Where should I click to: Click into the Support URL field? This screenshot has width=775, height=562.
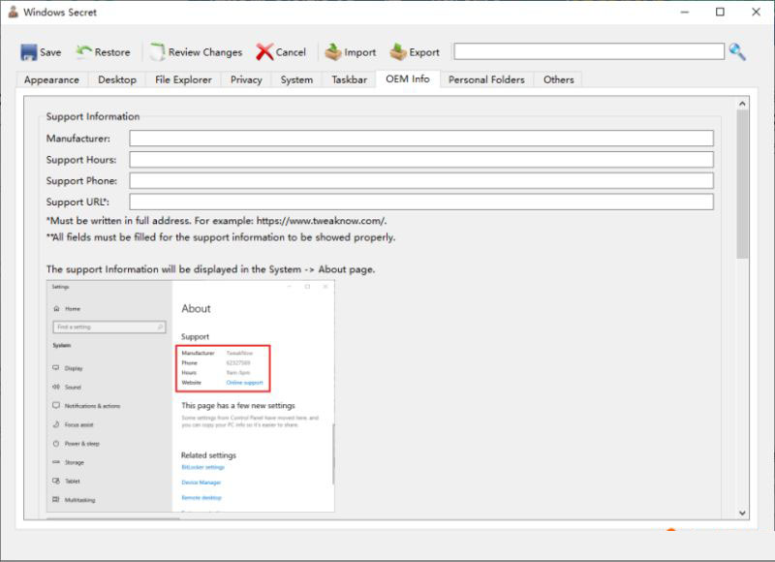pos(421,202)
